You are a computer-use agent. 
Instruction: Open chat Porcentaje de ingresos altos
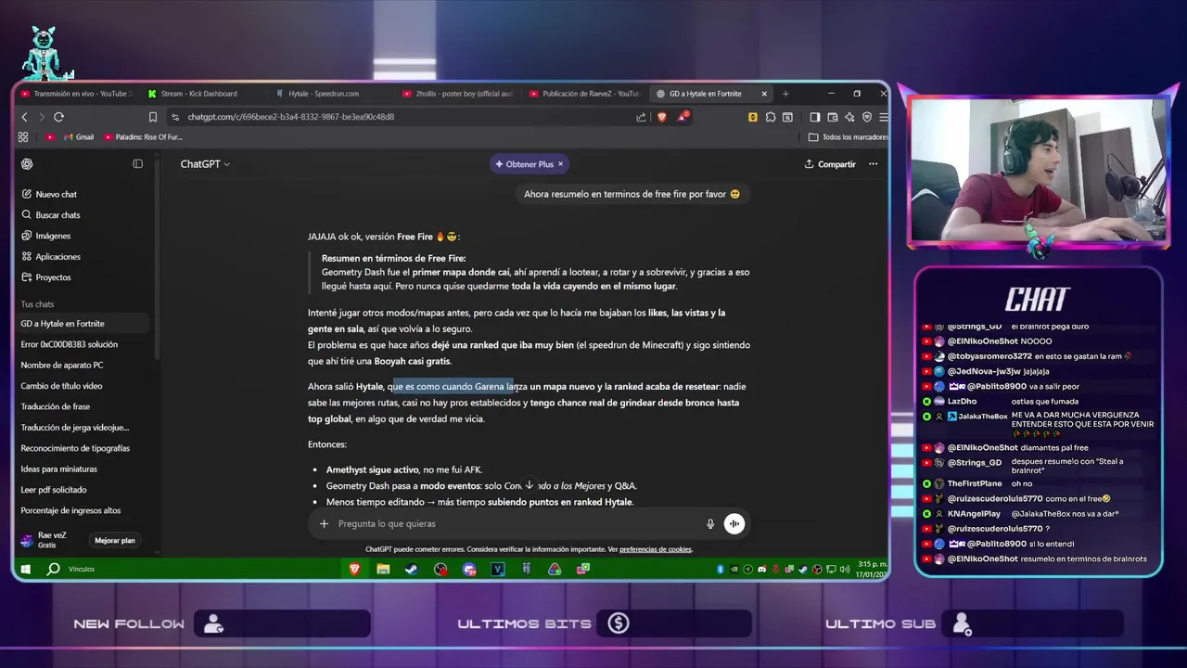[83, 510]
